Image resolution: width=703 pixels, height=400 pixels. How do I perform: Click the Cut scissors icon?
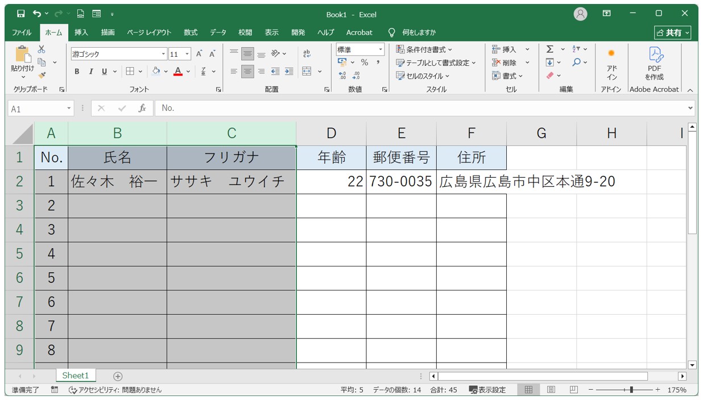[42, 49]
